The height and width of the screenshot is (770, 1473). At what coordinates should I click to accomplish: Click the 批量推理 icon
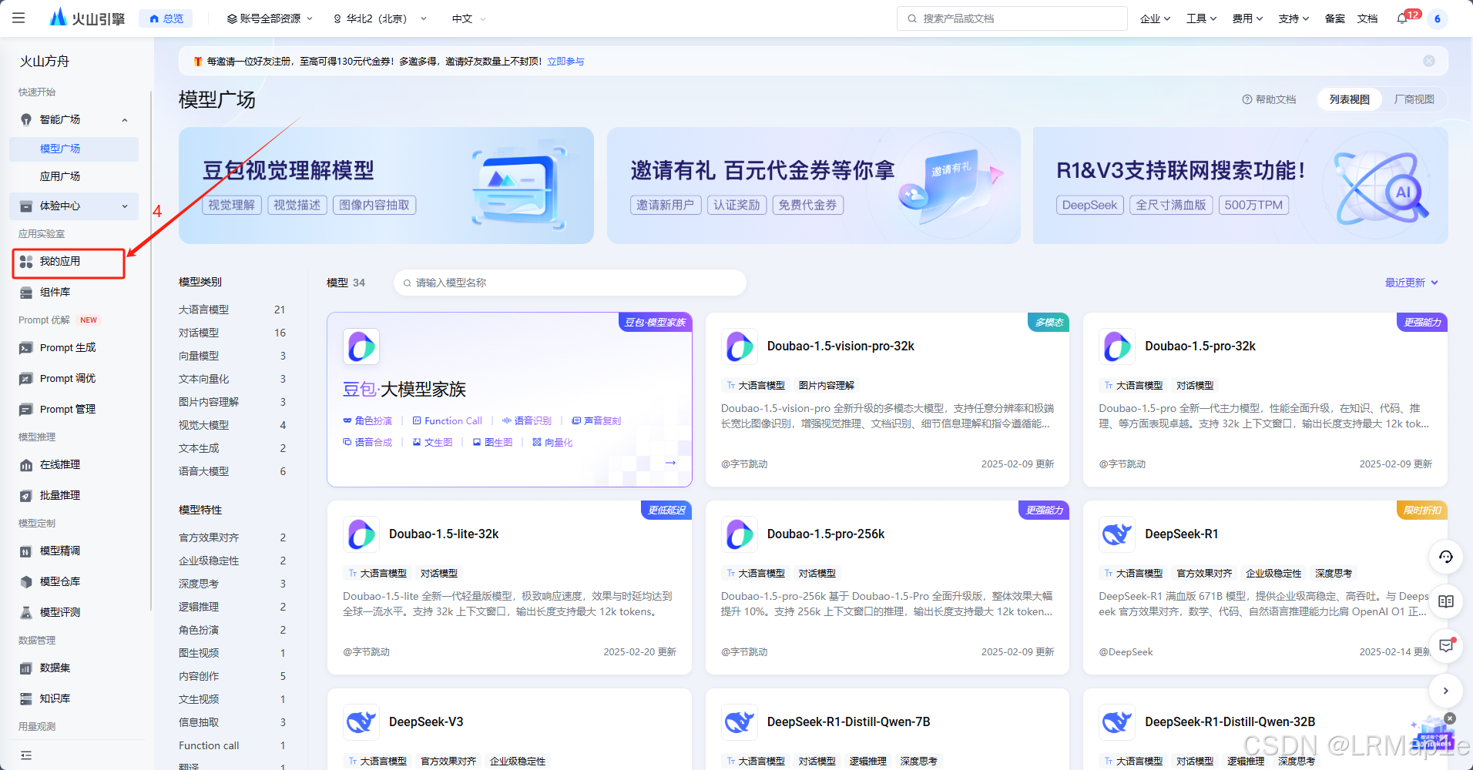coord(26,496)
